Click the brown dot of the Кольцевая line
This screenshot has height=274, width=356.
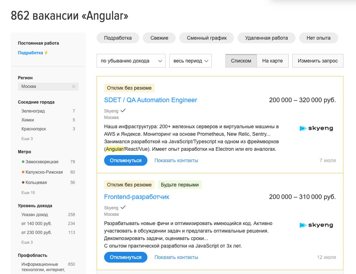[x=23, y=182]
